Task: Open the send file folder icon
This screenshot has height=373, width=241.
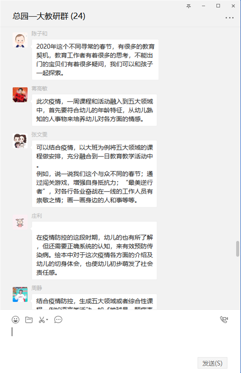Action: point(29,320)
